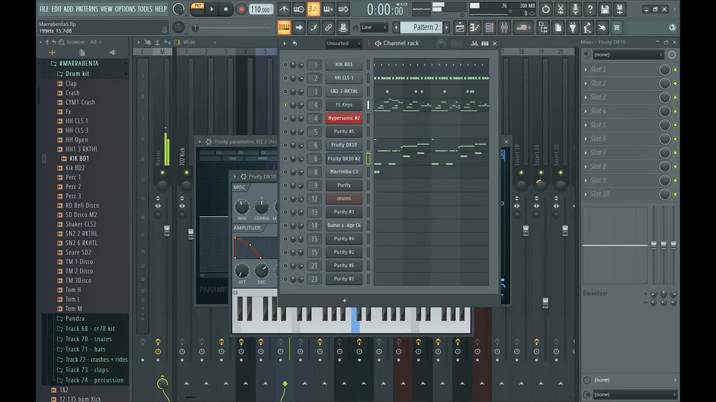Close the Channel rack window
The height and width of the screenshot is (402, 716).
coord(494,44)
